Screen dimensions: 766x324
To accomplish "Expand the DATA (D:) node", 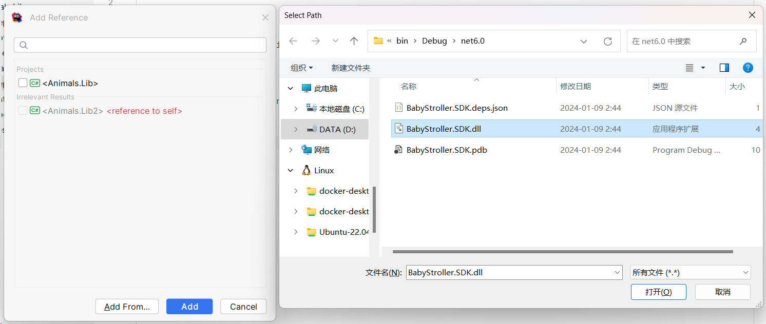I will (296, 129).
